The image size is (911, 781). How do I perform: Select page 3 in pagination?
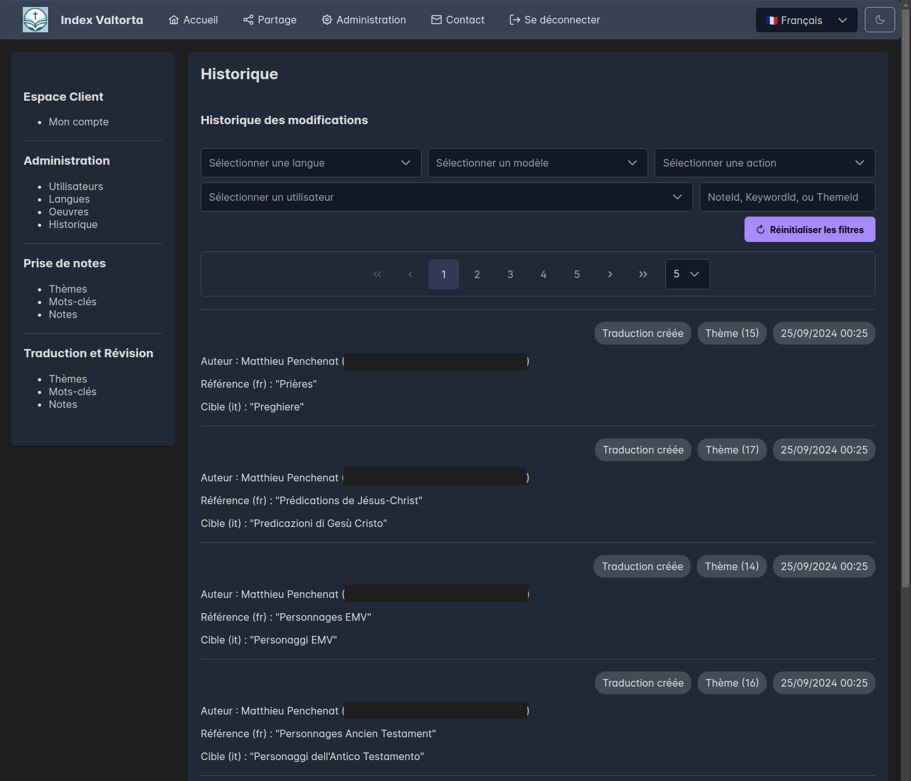click(x=510, y=274)
